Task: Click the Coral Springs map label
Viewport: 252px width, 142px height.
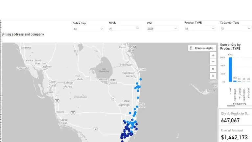Action: pos(125,103)
